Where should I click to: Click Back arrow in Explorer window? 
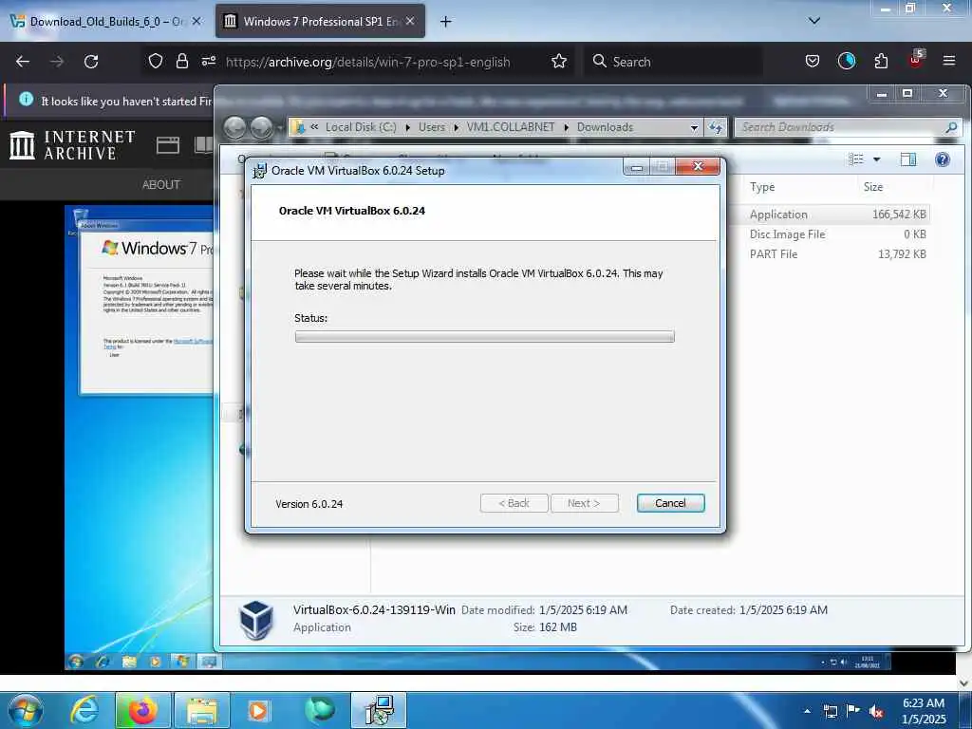coord(235,127)
